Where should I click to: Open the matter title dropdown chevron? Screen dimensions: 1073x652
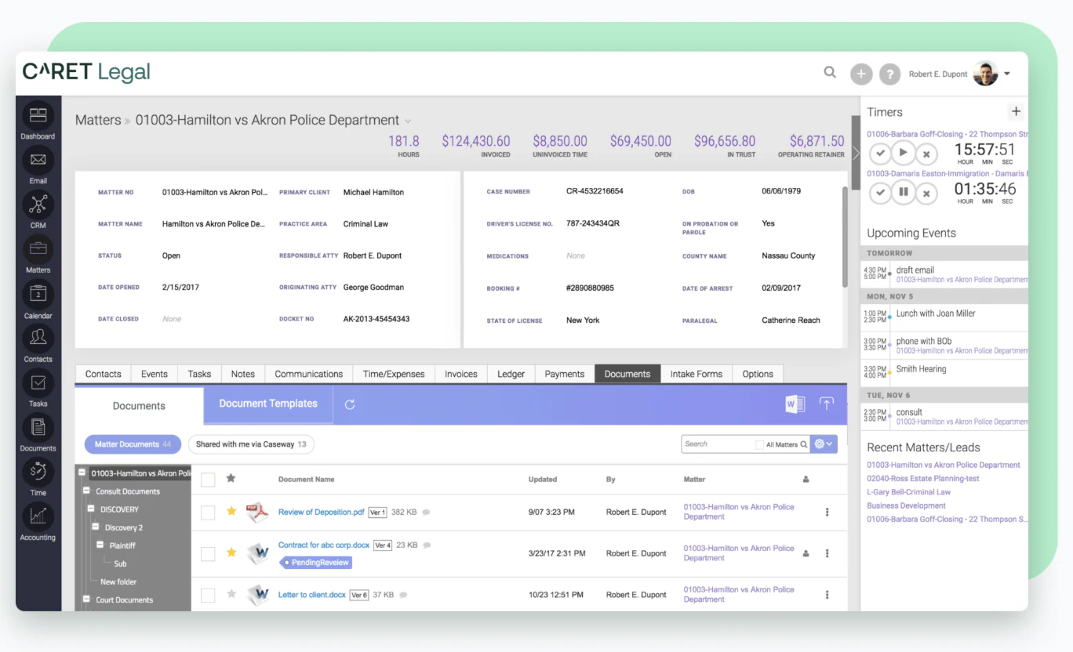point(408,121)
